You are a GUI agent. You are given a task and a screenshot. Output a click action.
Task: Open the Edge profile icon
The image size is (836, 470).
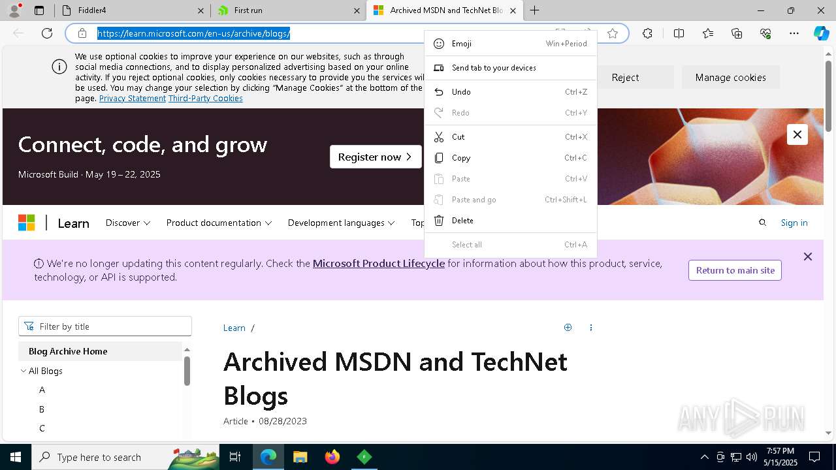point(14,10)
